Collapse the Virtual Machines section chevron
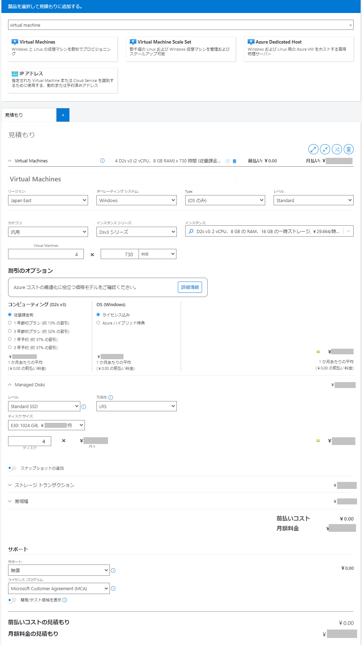Screen dimensions: 362x645 coord(10,161)
